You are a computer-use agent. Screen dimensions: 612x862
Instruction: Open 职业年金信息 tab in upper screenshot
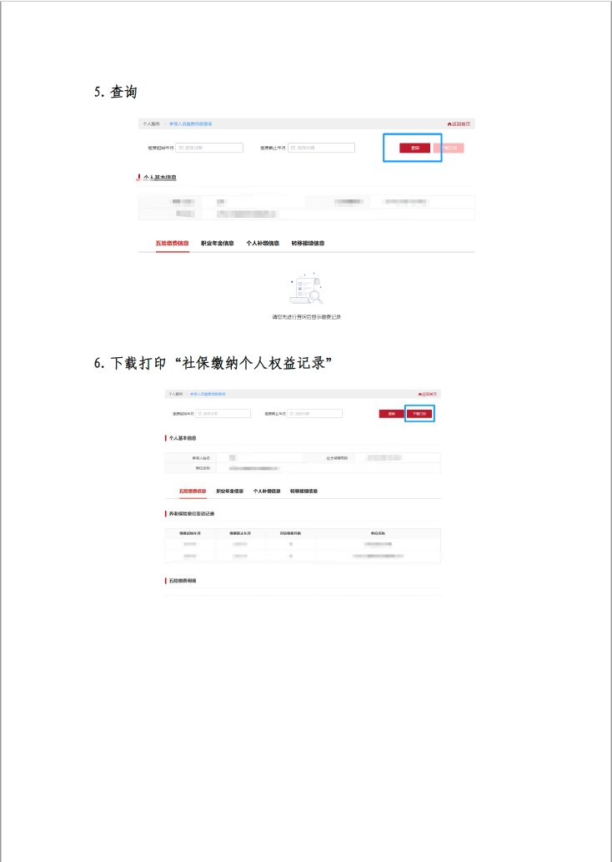(x=218, y=244)
